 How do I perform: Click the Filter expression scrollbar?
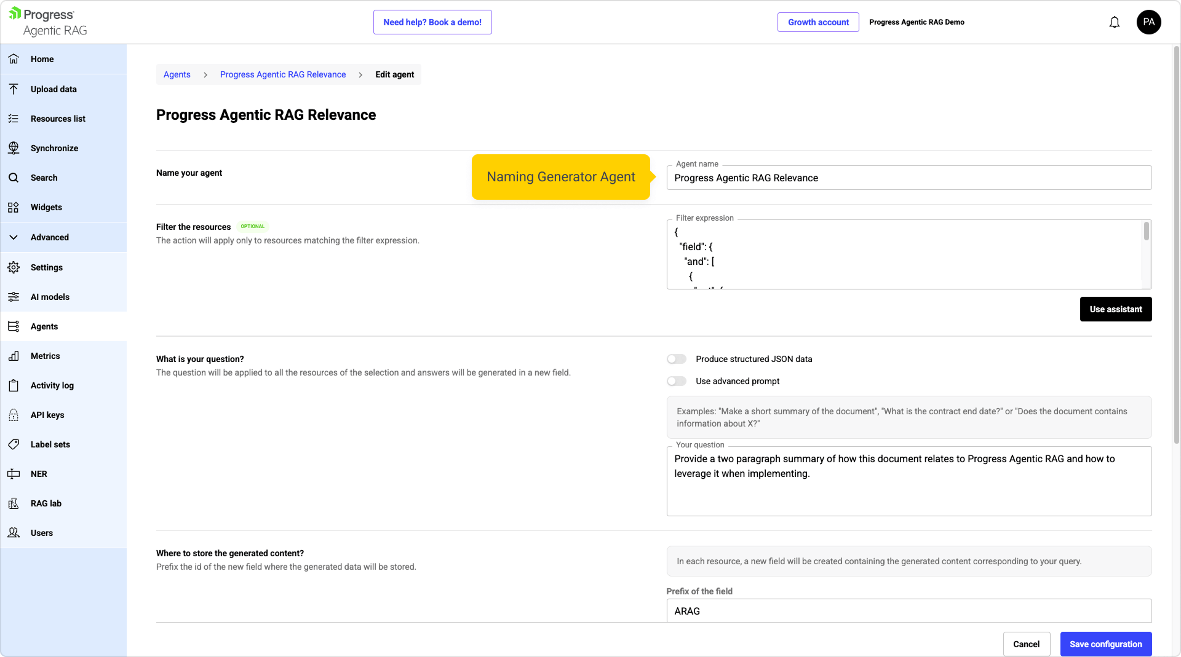(x=1146, y=232)
